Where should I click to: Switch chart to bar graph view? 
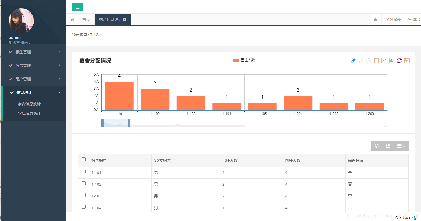[391, 61]
